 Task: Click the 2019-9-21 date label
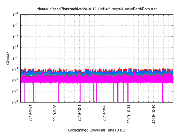coord(30,113)
